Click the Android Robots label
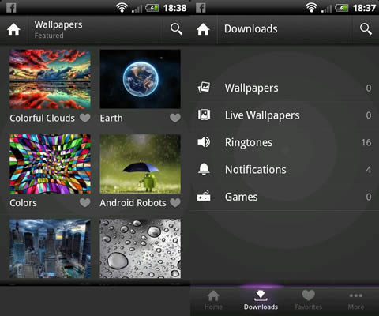 [133, 203]
